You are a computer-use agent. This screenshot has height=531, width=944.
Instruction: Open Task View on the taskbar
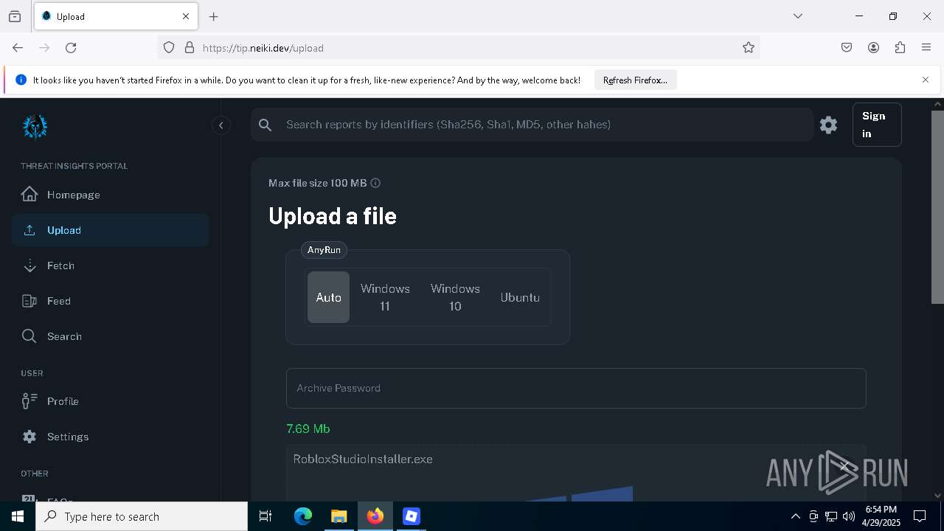tap(265, 516)
